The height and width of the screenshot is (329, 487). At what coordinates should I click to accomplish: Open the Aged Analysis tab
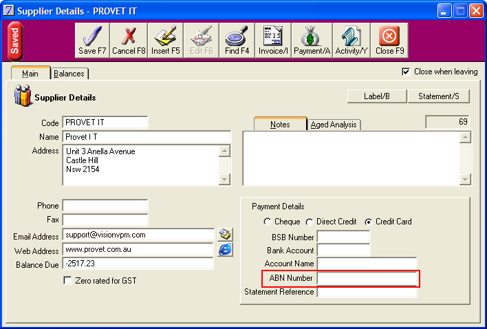pyautogui.click(x=334, y=125)
